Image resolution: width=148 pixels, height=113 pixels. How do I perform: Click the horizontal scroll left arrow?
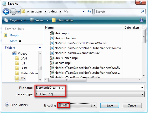coord(46,80)
